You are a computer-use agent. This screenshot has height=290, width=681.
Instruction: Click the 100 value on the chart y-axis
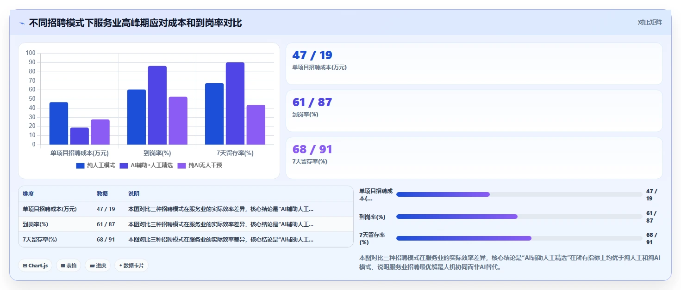click(31, 53)
